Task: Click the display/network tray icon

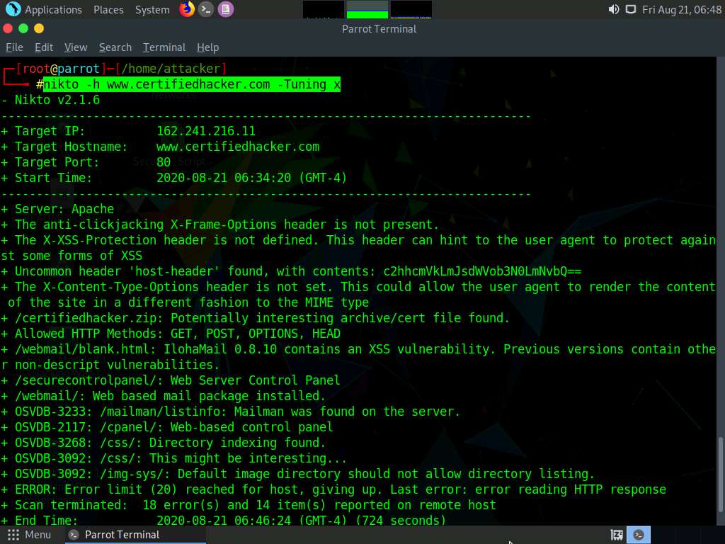Action: click(631, 9)
